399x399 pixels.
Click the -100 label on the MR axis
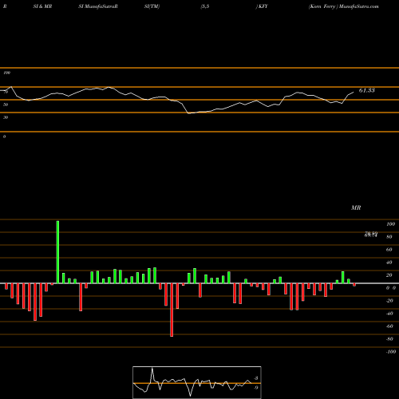tap(390, 352)
